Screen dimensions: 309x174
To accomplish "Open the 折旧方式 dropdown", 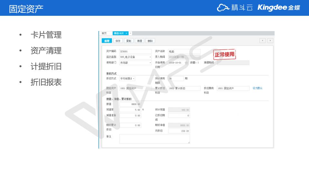I will click(134, 79).
